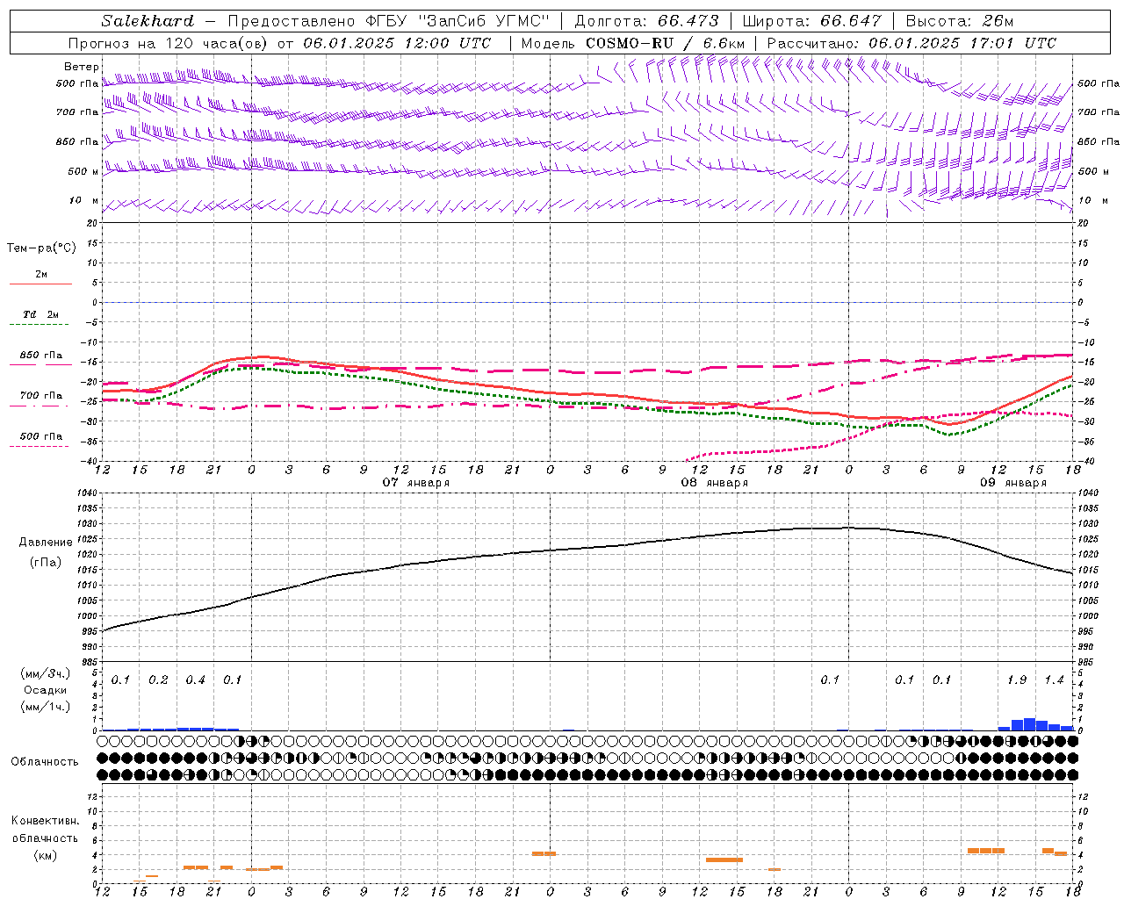Click the 'Тем-ра(°C)' temperature panel label
This screenshot has height=899, width=1124.
coord(41,248)
